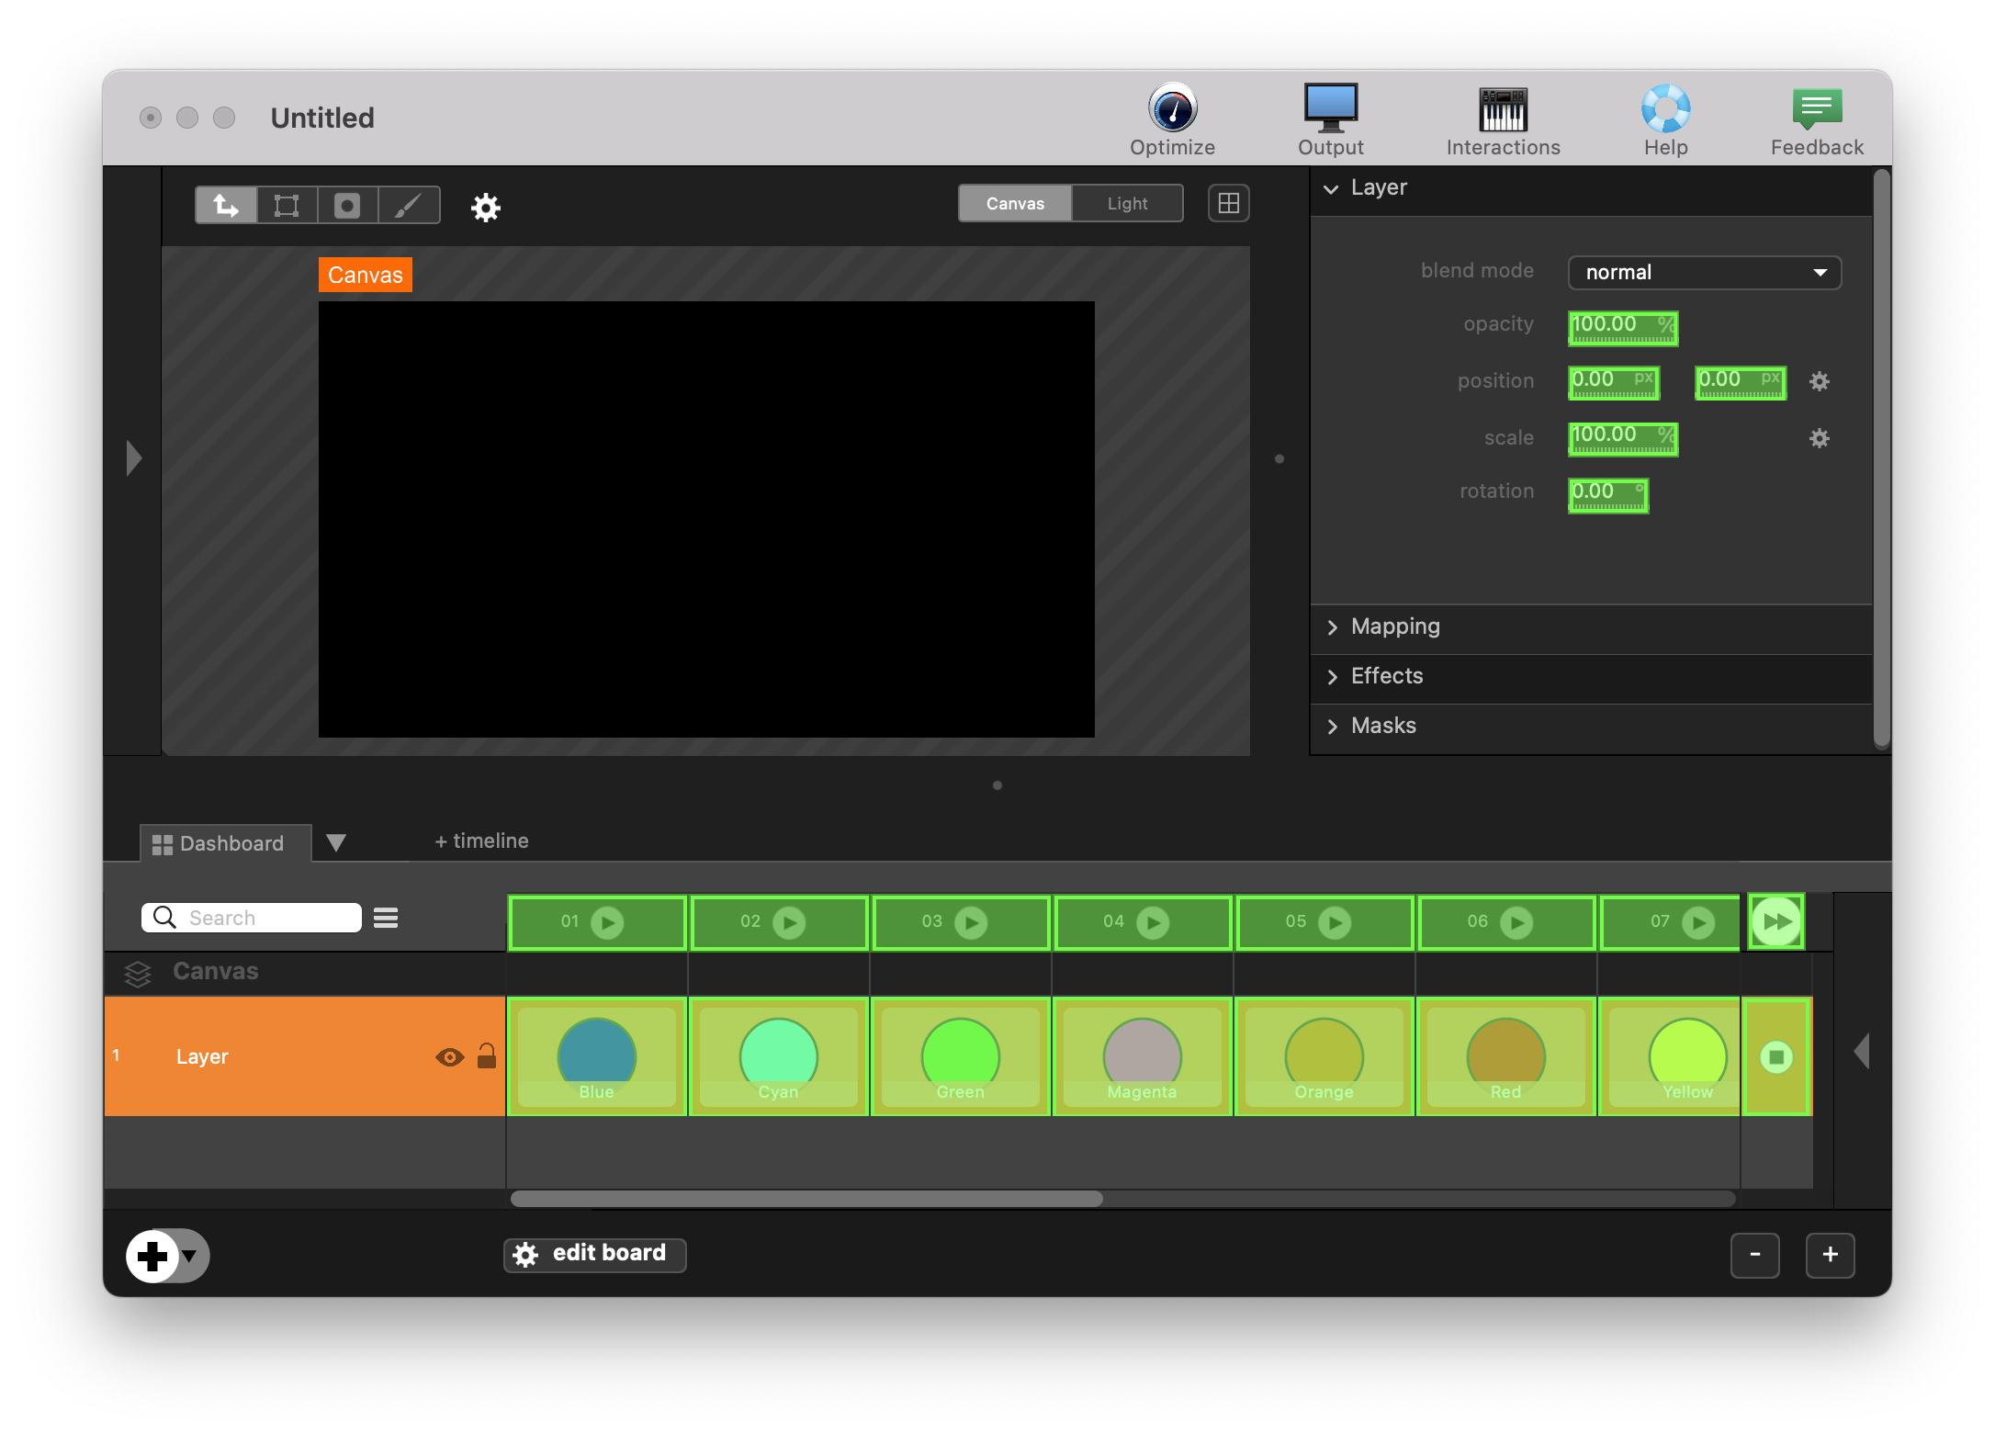Hide the Layer using the eye icon
The width and height of the screenshot is (1995, 1433).
point(449,1057)
